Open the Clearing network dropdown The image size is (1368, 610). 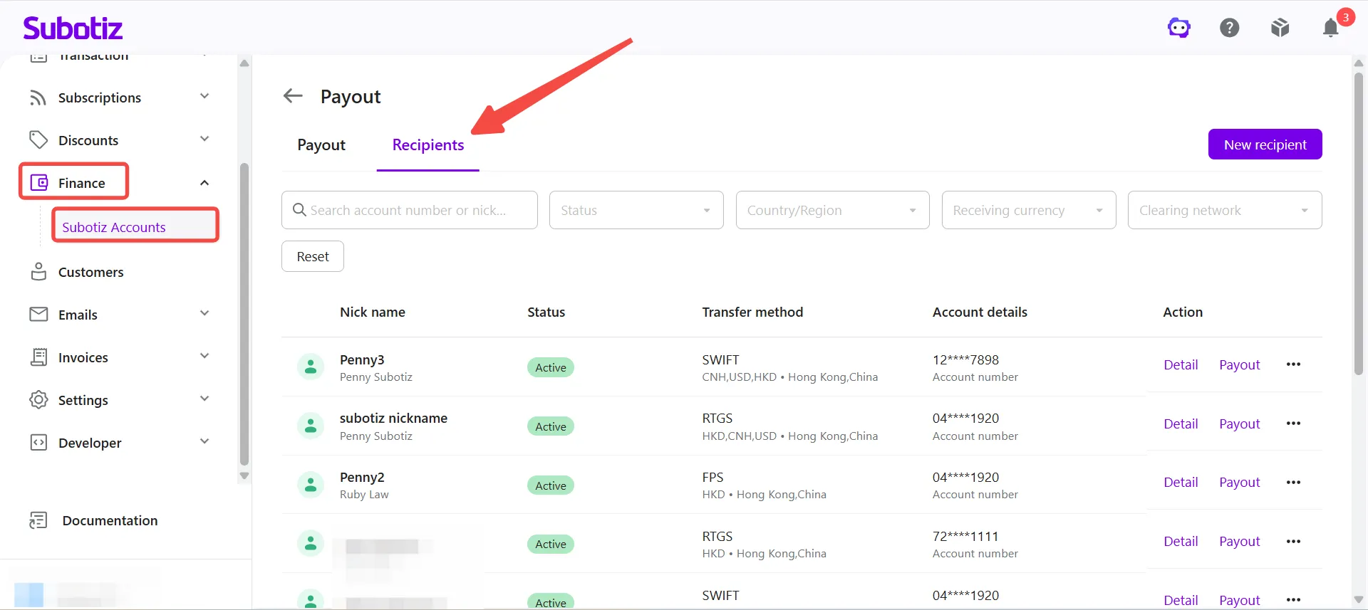point(1225,210)
